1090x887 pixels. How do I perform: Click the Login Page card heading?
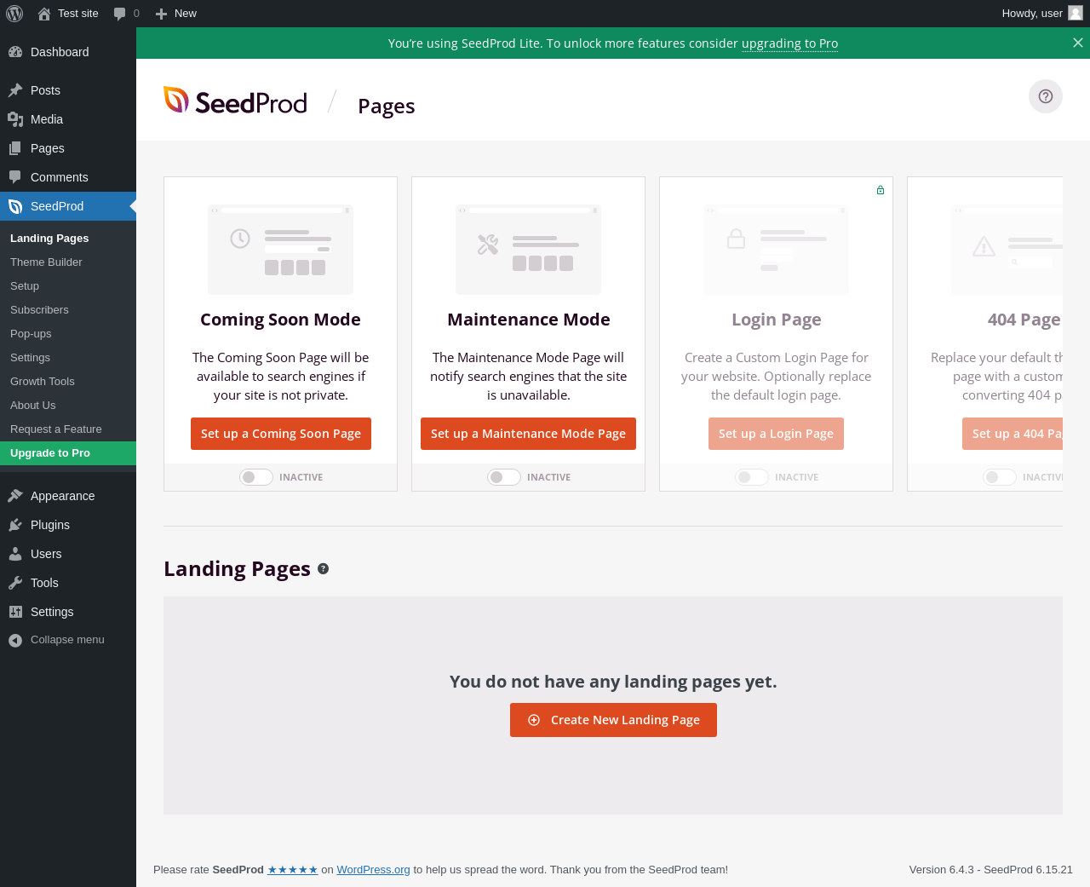pos(777,320)
